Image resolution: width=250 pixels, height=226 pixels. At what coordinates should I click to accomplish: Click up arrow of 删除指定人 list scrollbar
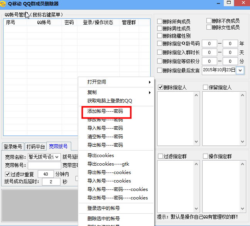click(196, 95)
